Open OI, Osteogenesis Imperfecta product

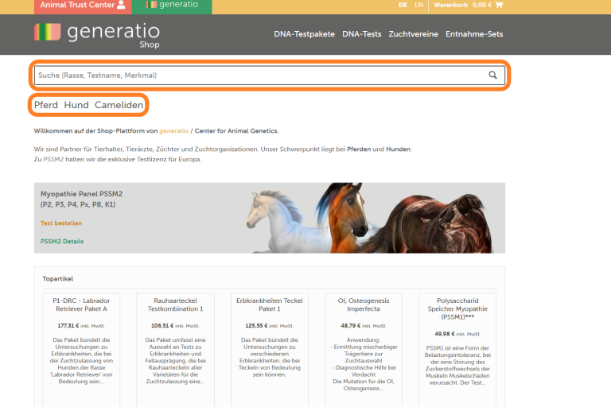(363, 304)
